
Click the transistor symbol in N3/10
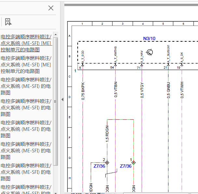(150, 52)
